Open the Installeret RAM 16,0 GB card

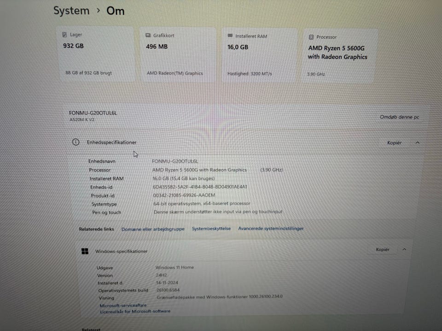pos(259,55)
